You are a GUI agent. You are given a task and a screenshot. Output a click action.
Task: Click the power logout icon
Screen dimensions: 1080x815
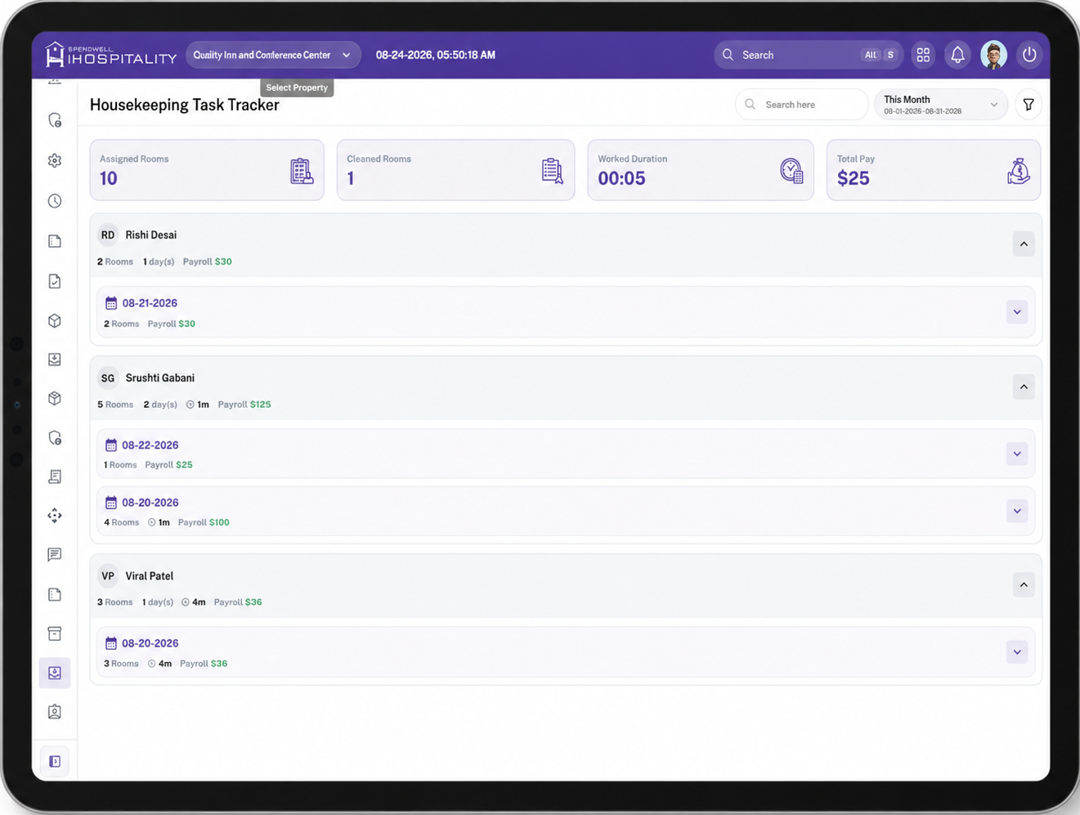pos(1029,55)
